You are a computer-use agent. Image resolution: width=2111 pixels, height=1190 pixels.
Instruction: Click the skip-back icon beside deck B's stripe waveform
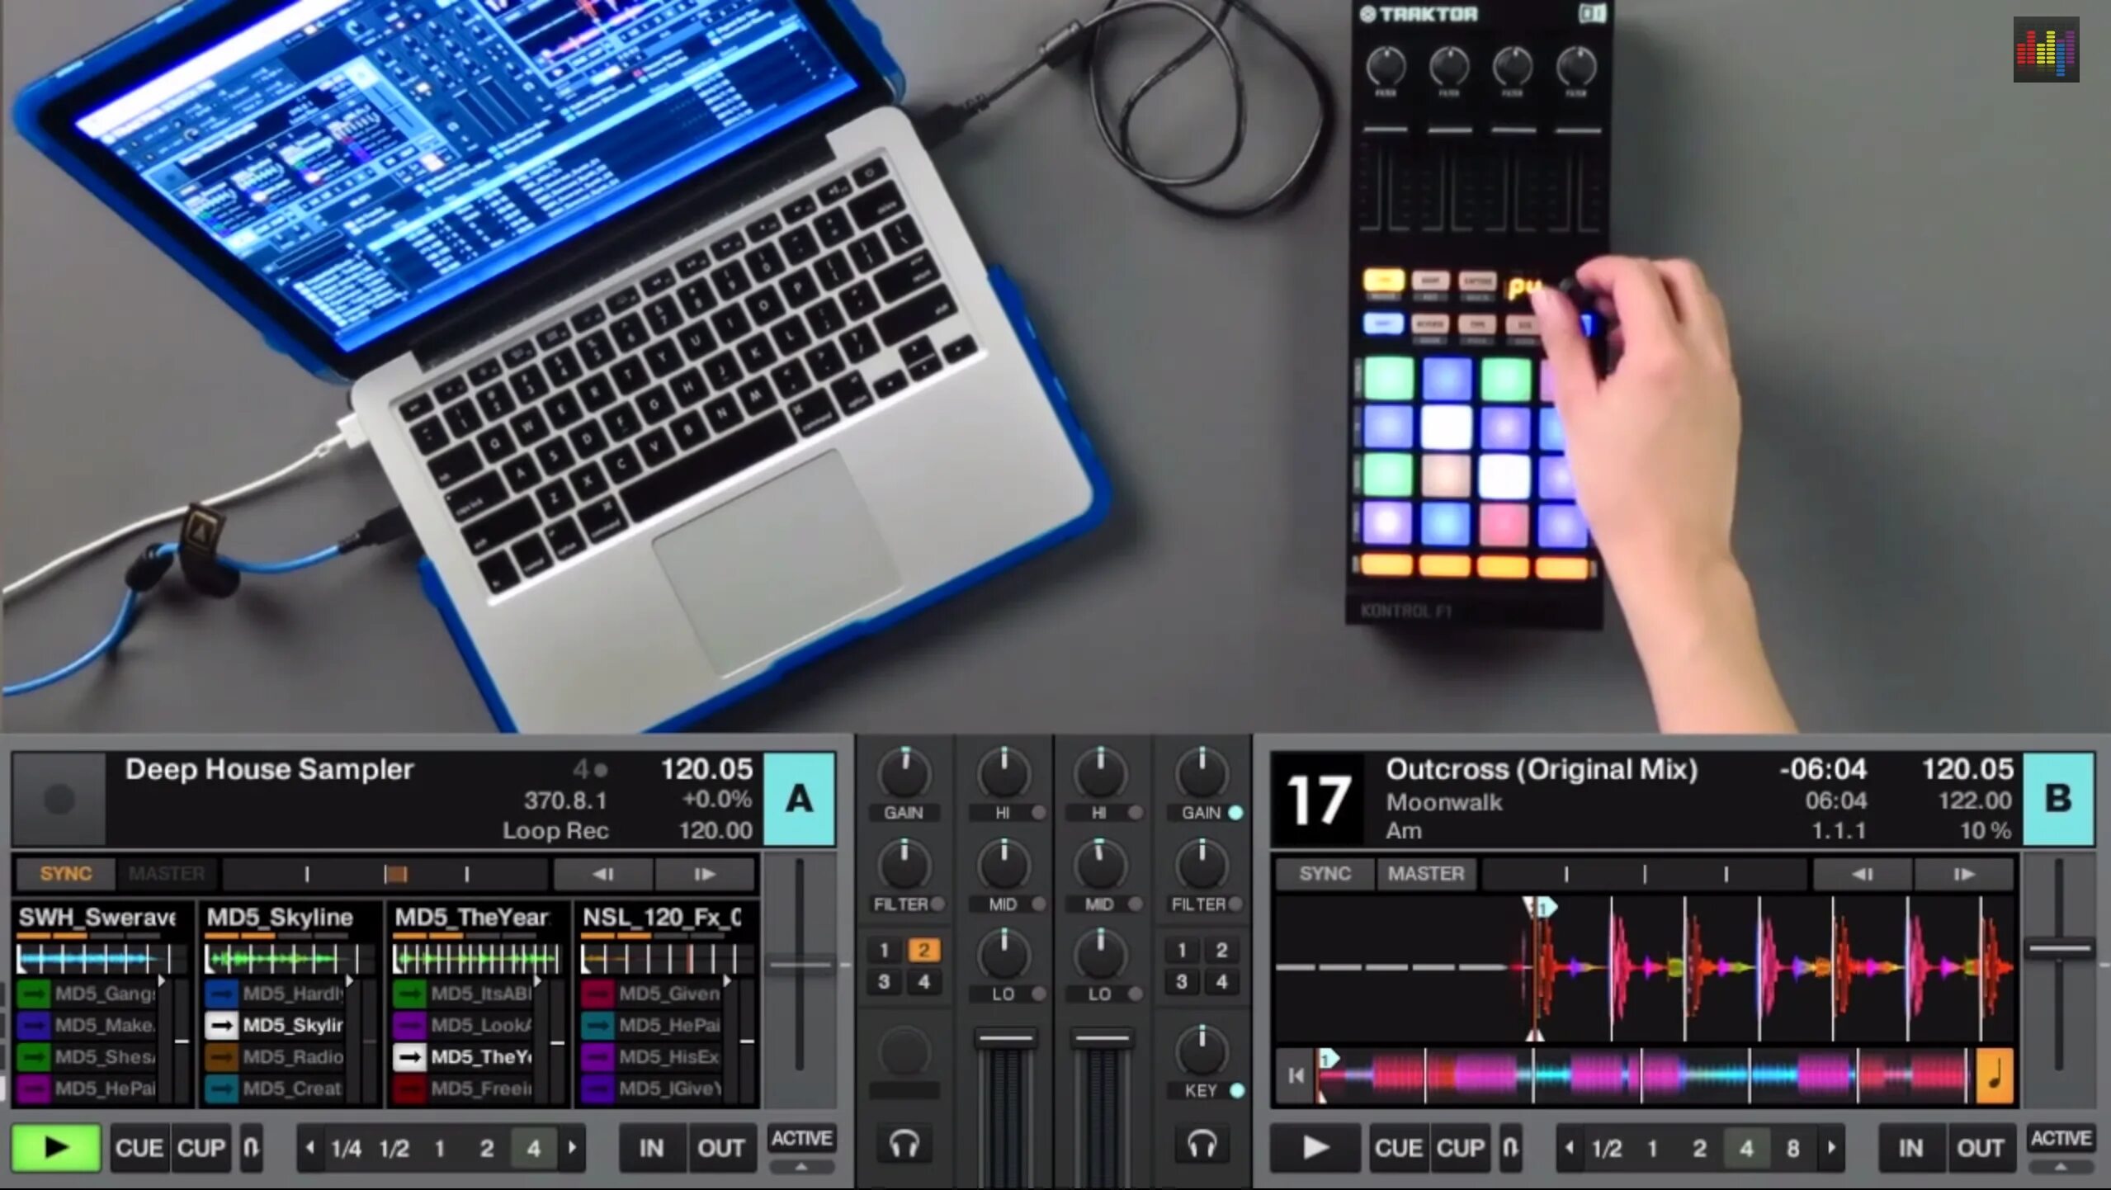[1296, 1075]
